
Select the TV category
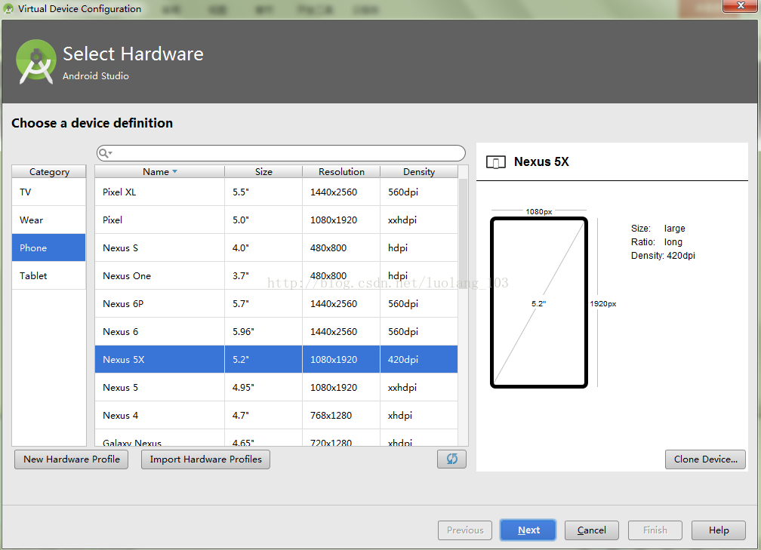point(49,192)
